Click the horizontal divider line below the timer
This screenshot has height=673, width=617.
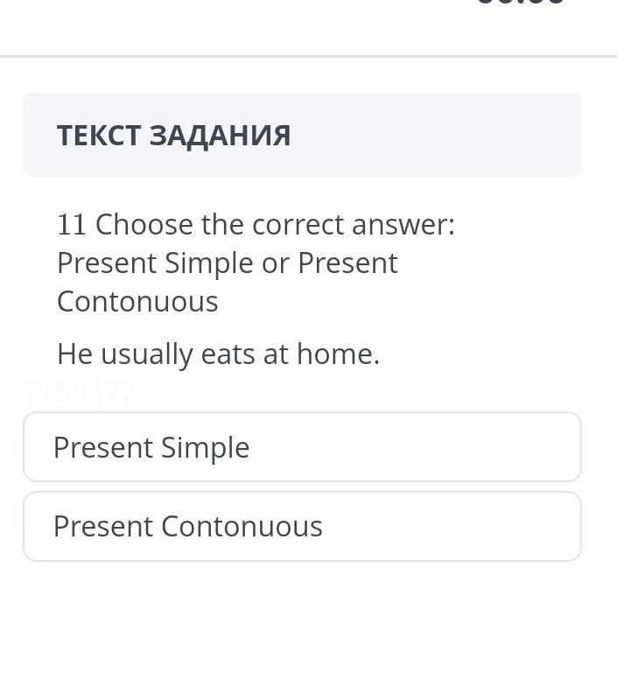308,57
